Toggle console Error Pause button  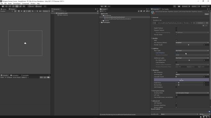click(17, 77)
